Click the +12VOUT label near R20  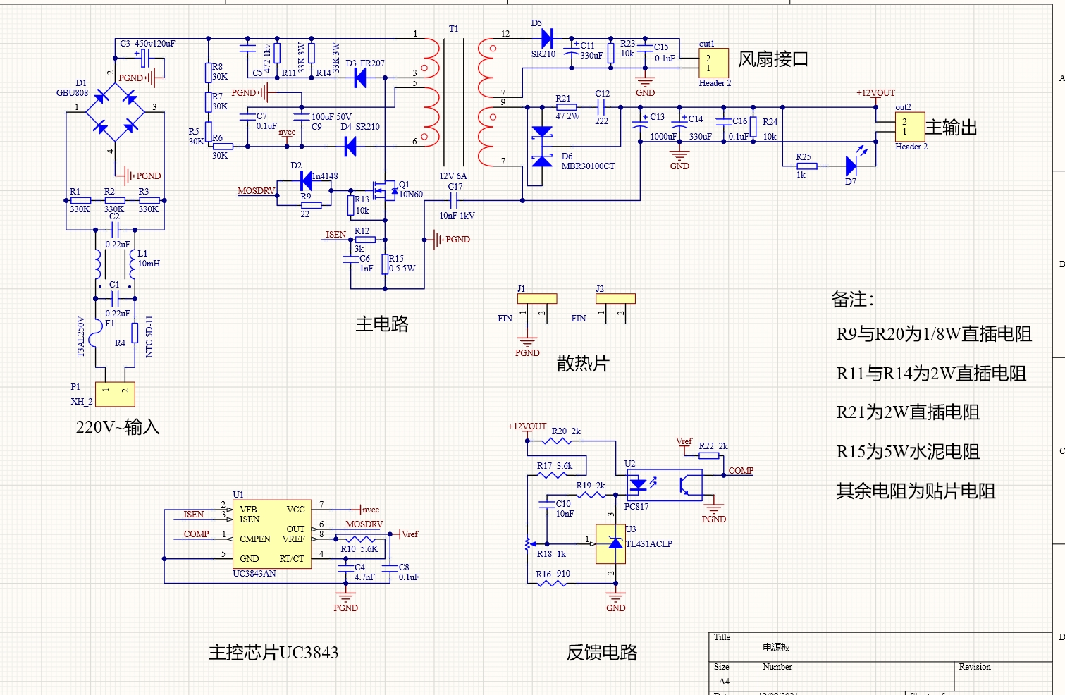pos(527,426)
